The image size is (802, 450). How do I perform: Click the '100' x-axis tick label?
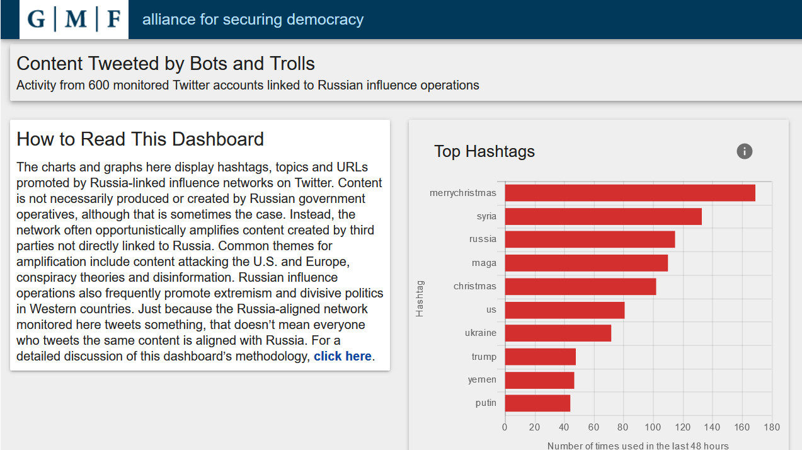pos(653,427)
